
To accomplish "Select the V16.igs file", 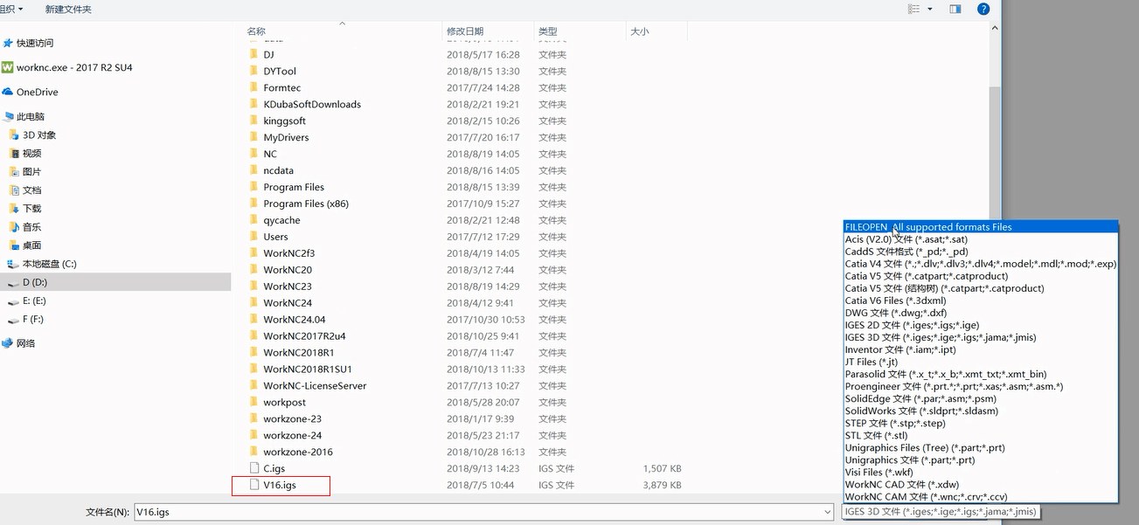I will click(279, 485).
